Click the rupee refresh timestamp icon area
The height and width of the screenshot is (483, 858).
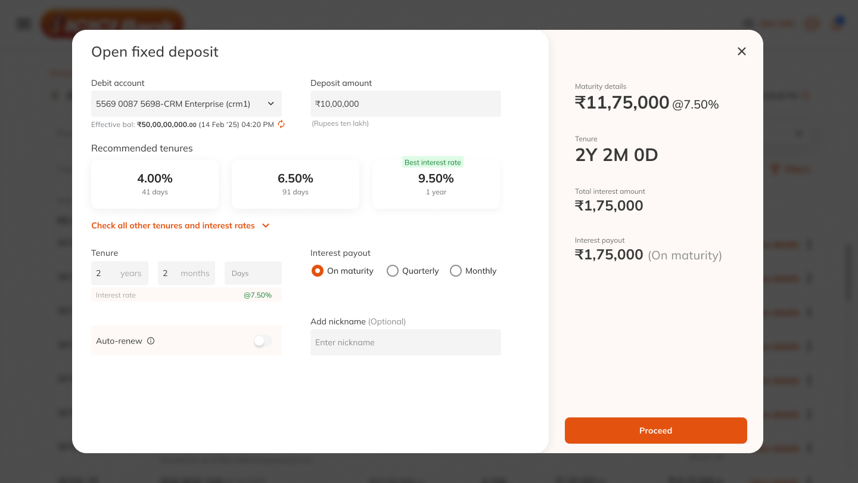(x=281, y=124)
